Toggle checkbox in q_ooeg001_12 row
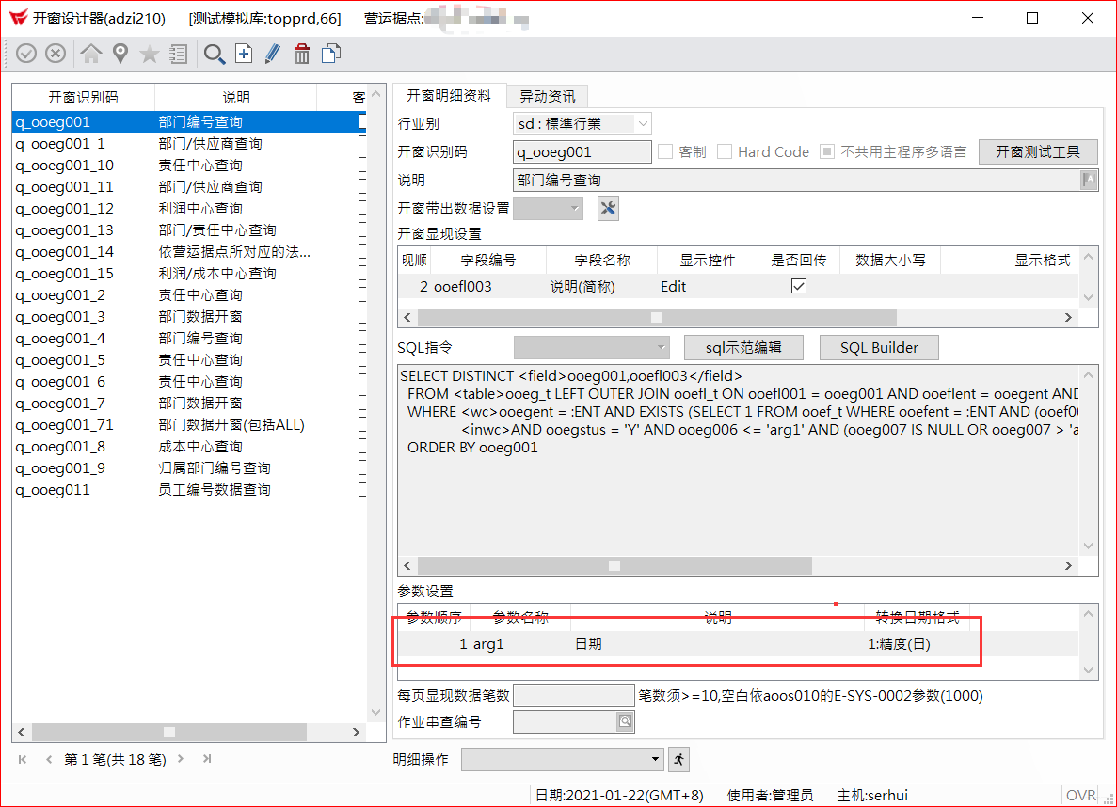This screenshot has width=1117, height=807. coord(362,208)
